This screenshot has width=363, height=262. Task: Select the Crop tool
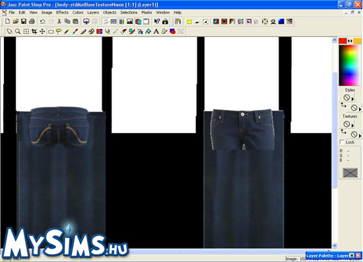34,31
